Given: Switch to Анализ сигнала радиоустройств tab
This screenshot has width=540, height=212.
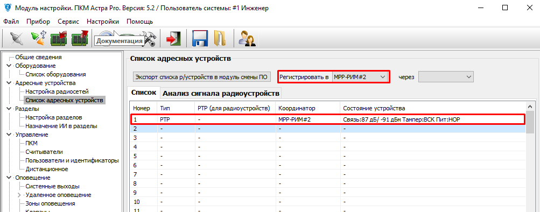Looking at the screenshot, I should 221,93.
